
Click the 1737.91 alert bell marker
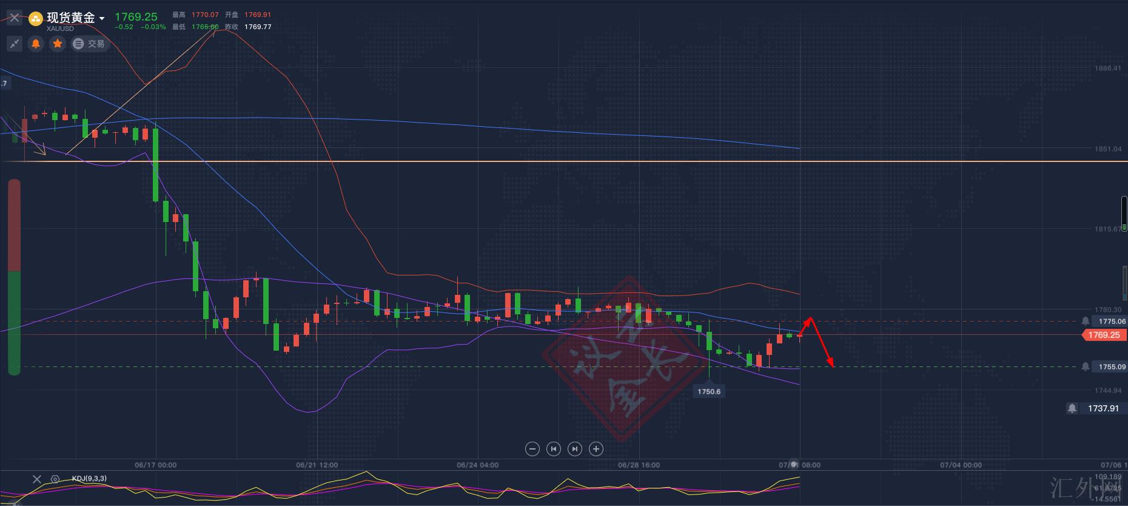(x=1072, y=408)
